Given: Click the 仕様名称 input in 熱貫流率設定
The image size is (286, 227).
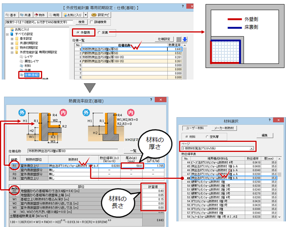Looking at the screenshot, I should (x=73, y=151).
